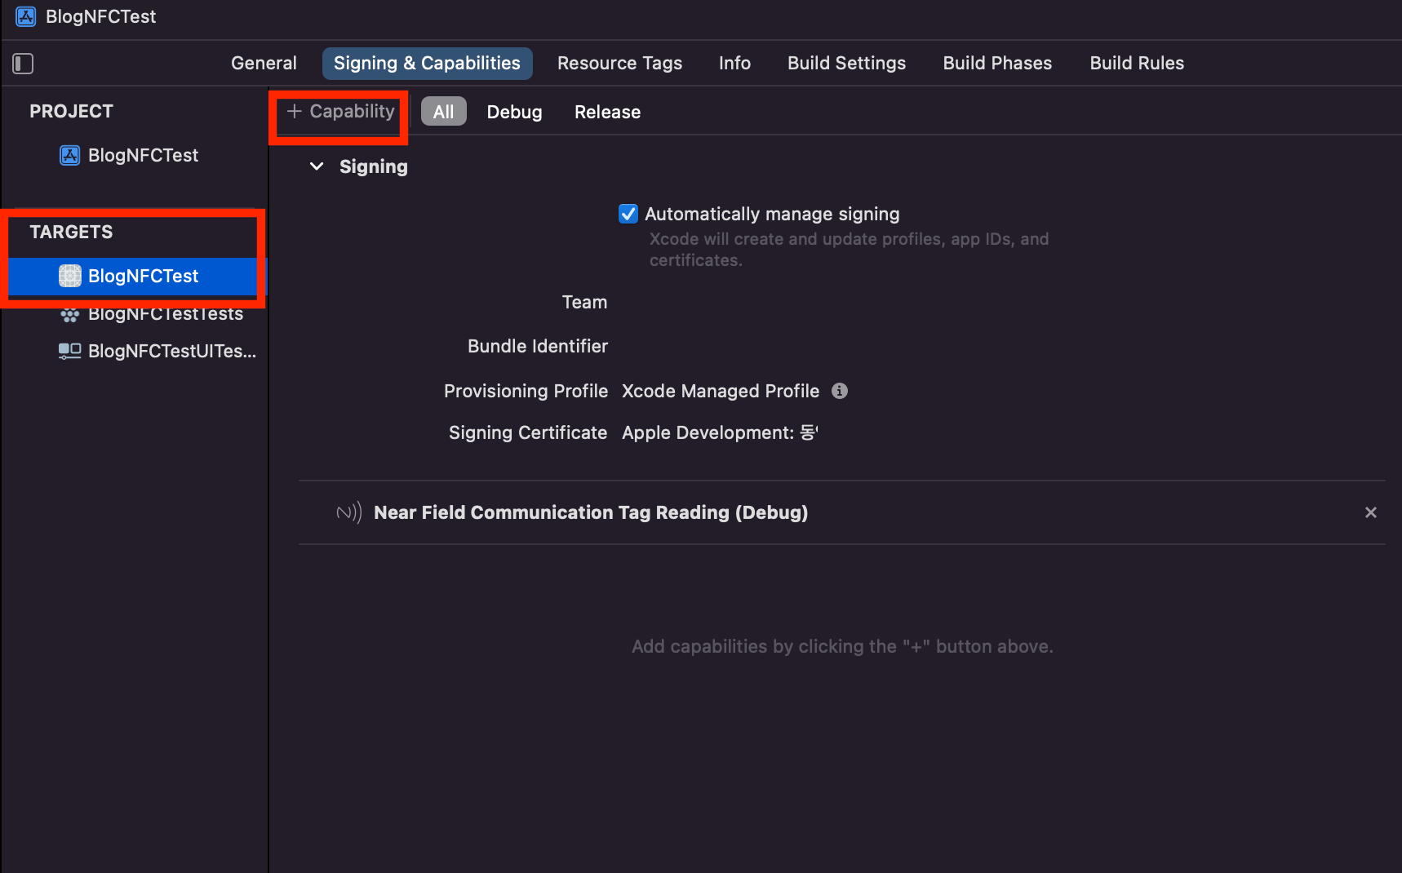Open the Build Phases tab

pos(997,63)
